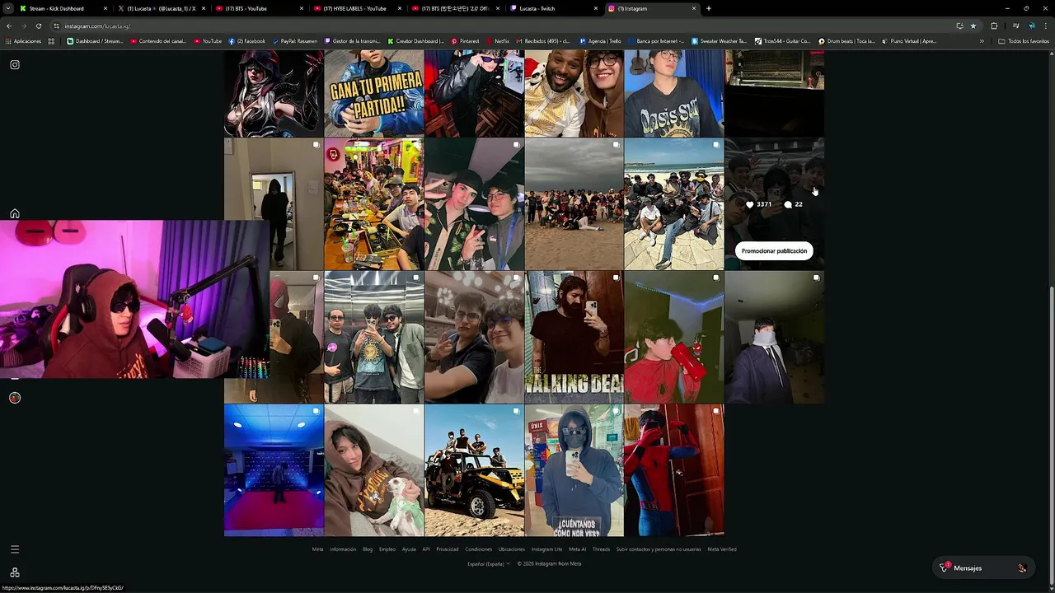Open The Walking Dead shirt post
The width and height of the screenshot is (1055, 593).
coord(574,338)
